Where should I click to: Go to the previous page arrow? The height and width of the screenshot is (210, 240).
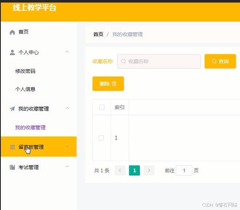tap(120, 170)
